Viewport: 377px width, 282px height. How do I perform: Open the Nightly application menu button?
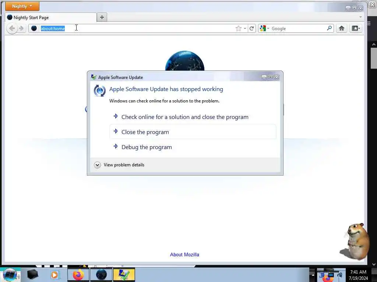22,6
